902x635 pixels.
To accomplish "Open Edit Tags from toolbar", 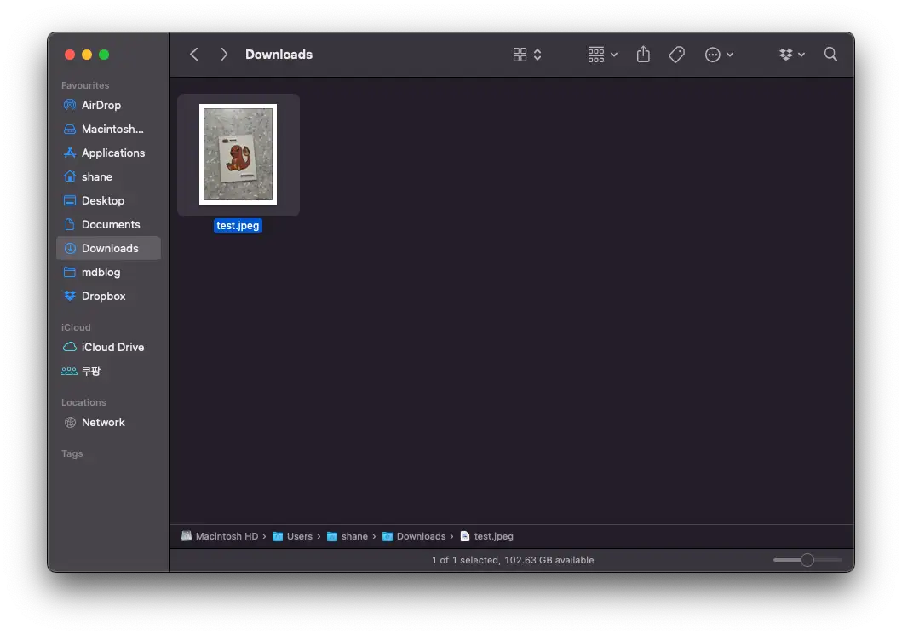I will pos(676,54).
